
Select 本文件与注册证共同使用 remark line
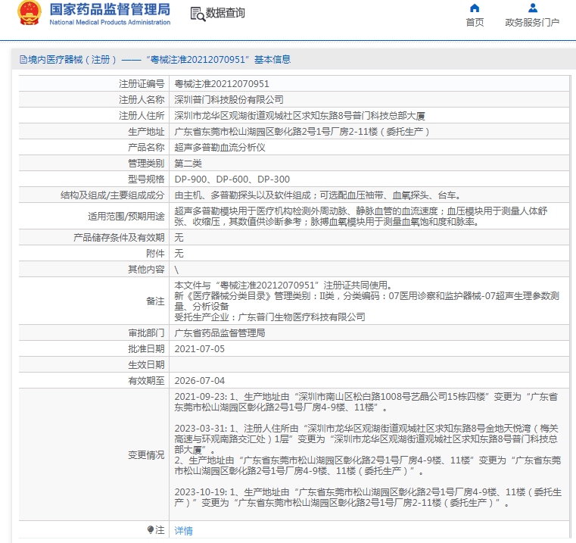coord(285,286)
